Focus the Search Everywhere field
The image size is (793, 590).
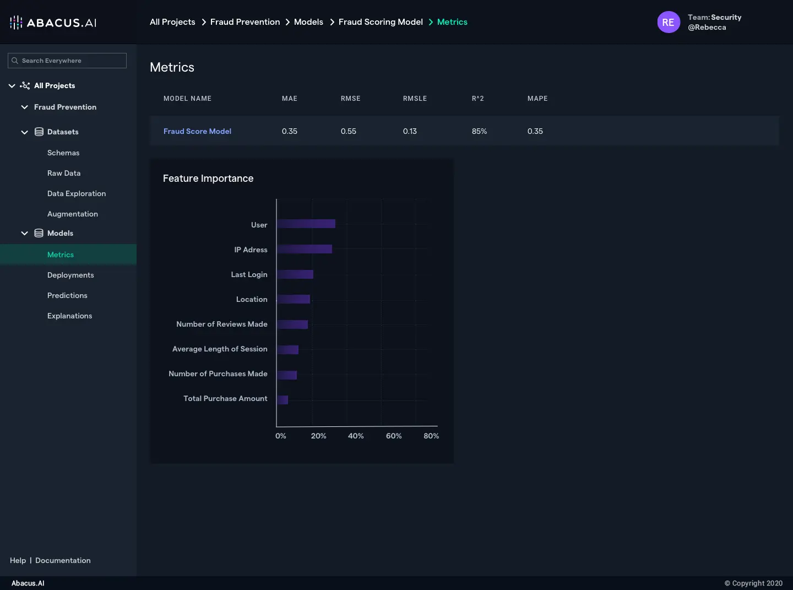72,61
